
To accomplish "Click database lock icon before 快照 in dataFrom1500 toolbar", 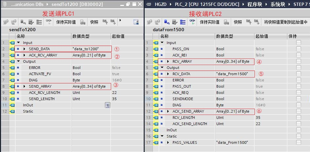I will click(227, 22).
